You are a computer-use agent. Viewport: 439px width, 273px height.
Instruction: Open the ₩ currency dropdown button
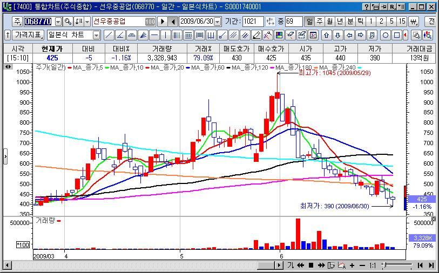[x=414, y=21]
